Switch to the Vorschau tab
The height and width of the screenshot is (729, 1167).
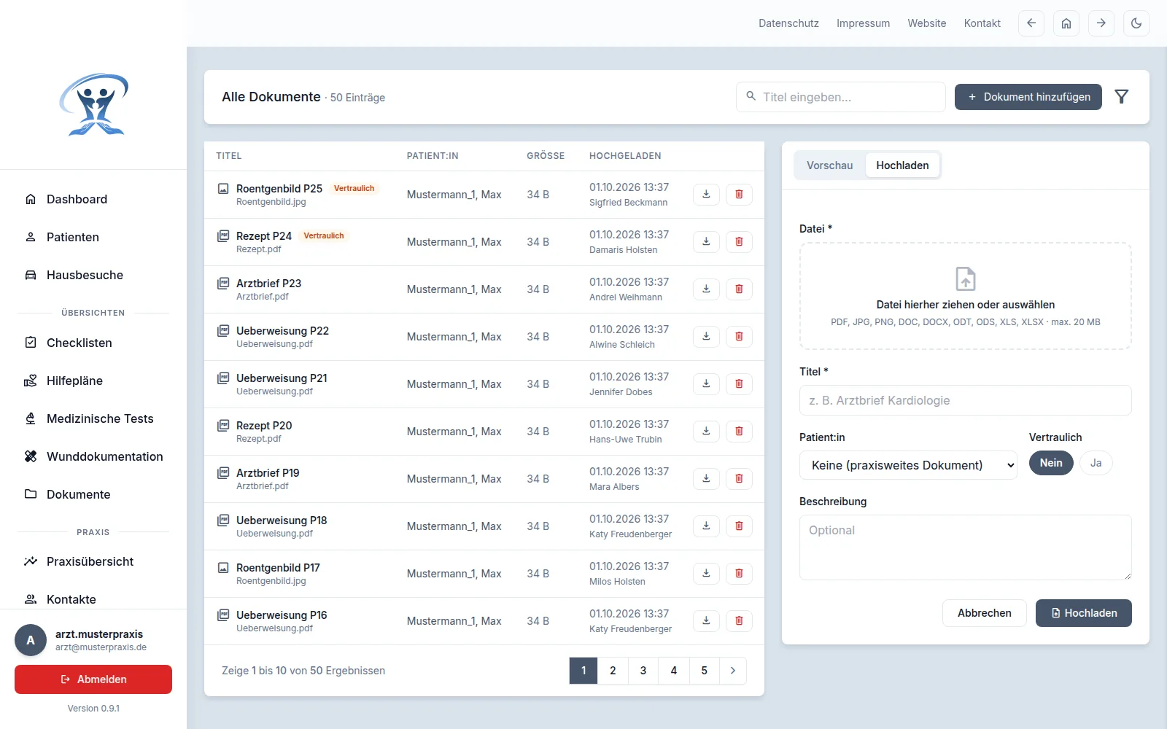(829, 165)
